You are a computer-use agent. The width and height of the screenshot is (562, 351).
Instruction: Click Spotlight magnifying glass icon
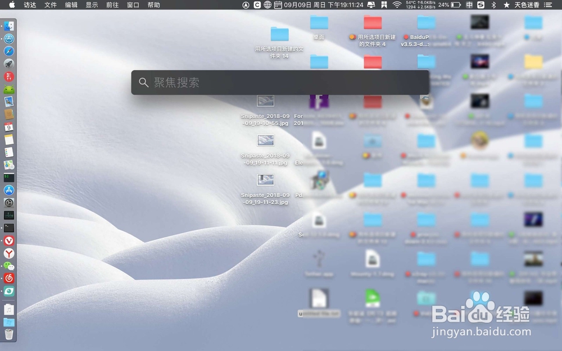143,83
